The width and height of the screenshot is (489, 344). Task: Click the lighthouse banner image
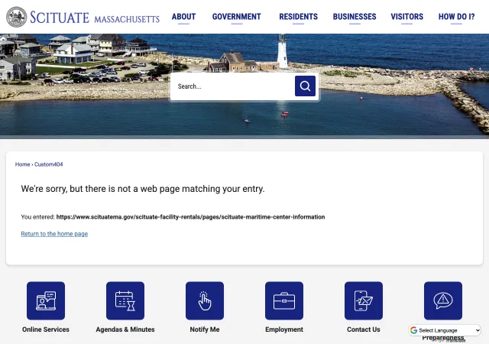point(244,85)
